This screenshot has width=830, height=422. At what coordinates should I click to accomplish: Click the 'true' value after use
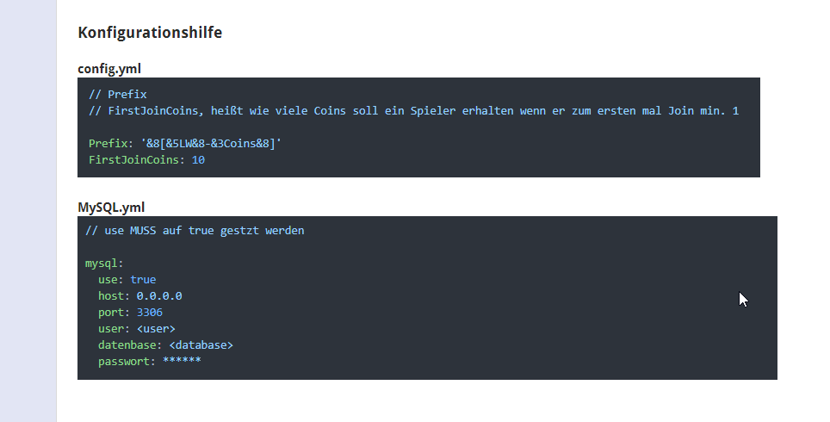tap(143, 280)
